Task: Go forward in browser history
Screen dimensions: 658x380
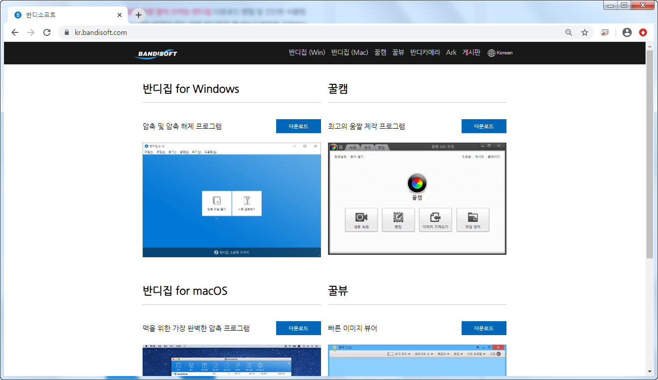Action: (x=31, y=32)
